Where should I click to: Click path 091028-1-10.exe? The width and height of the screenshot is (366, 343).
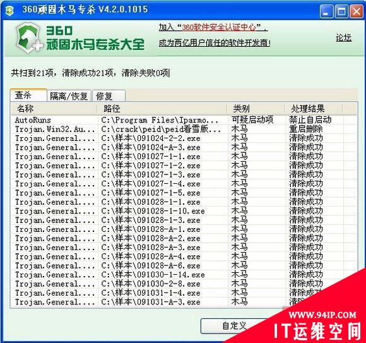click(153, 211)
